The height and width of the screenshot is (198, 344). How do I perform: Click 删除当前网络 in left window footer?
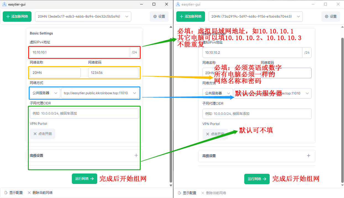40,193
